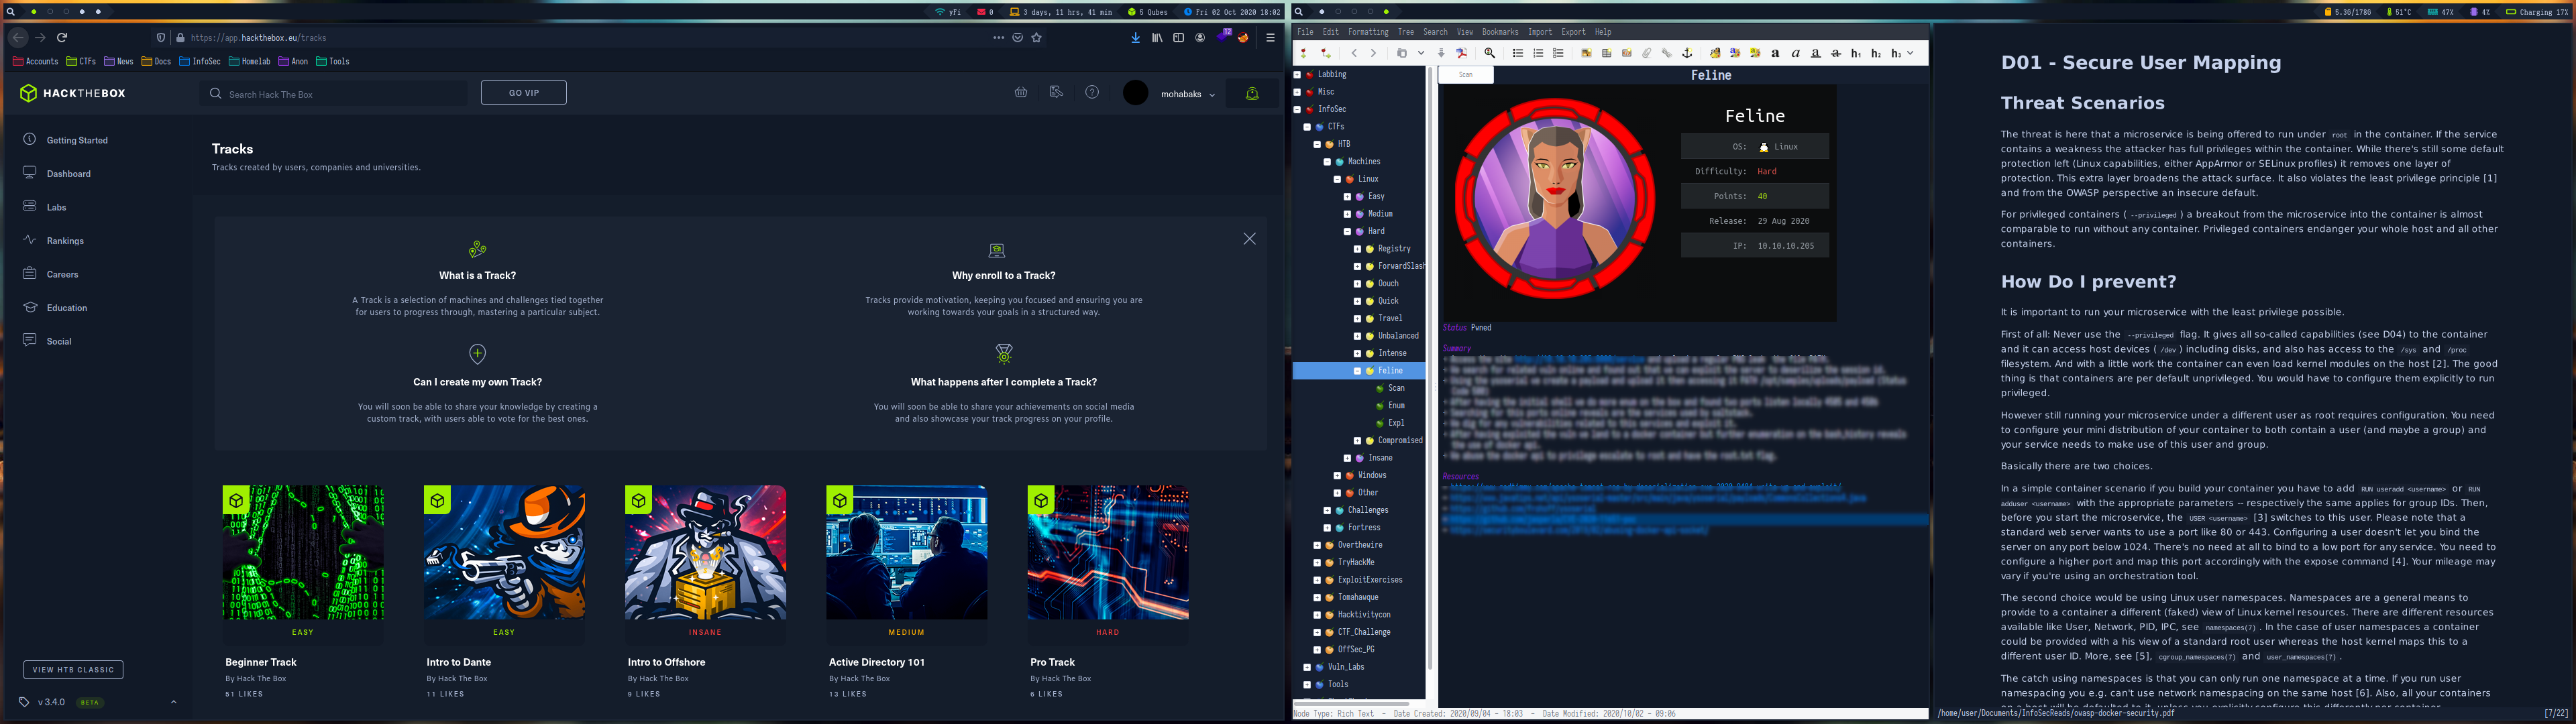Click the GO VIP button
The image size is (2576, 724).
(523, 93)
